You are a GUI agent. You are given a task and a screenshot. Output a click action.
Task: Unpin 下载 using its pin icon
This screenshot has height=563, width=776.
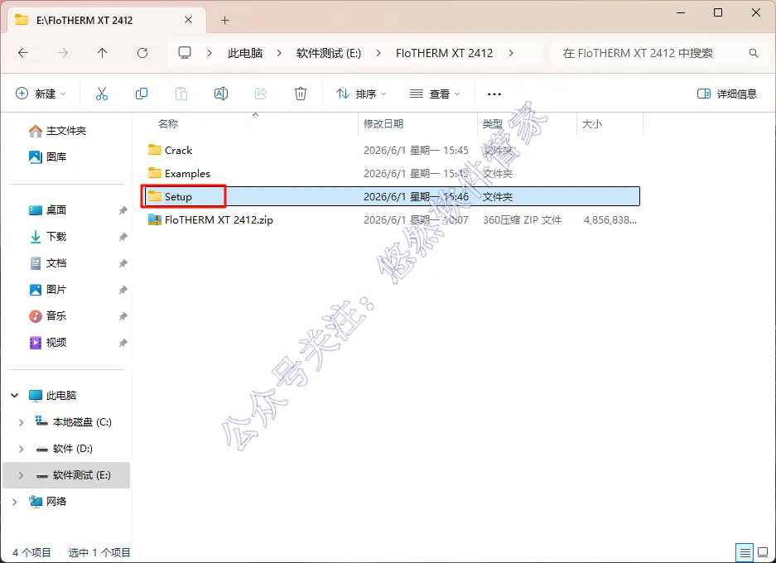click(x=123, y=237)
